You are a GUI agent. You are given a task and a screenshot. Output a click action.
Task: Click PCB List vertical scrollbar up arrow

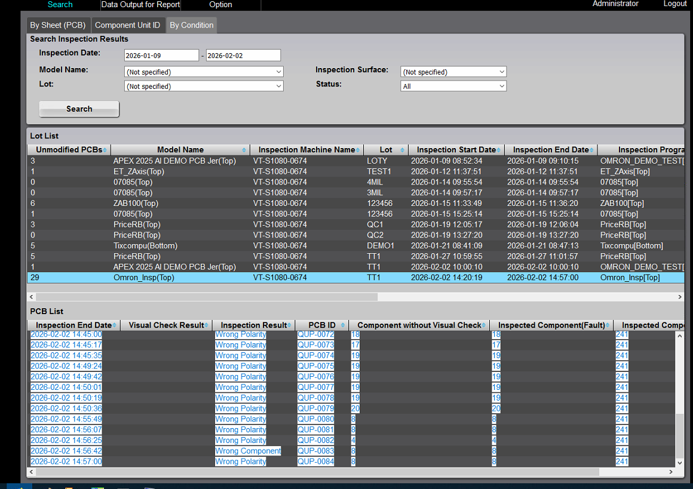680,336
